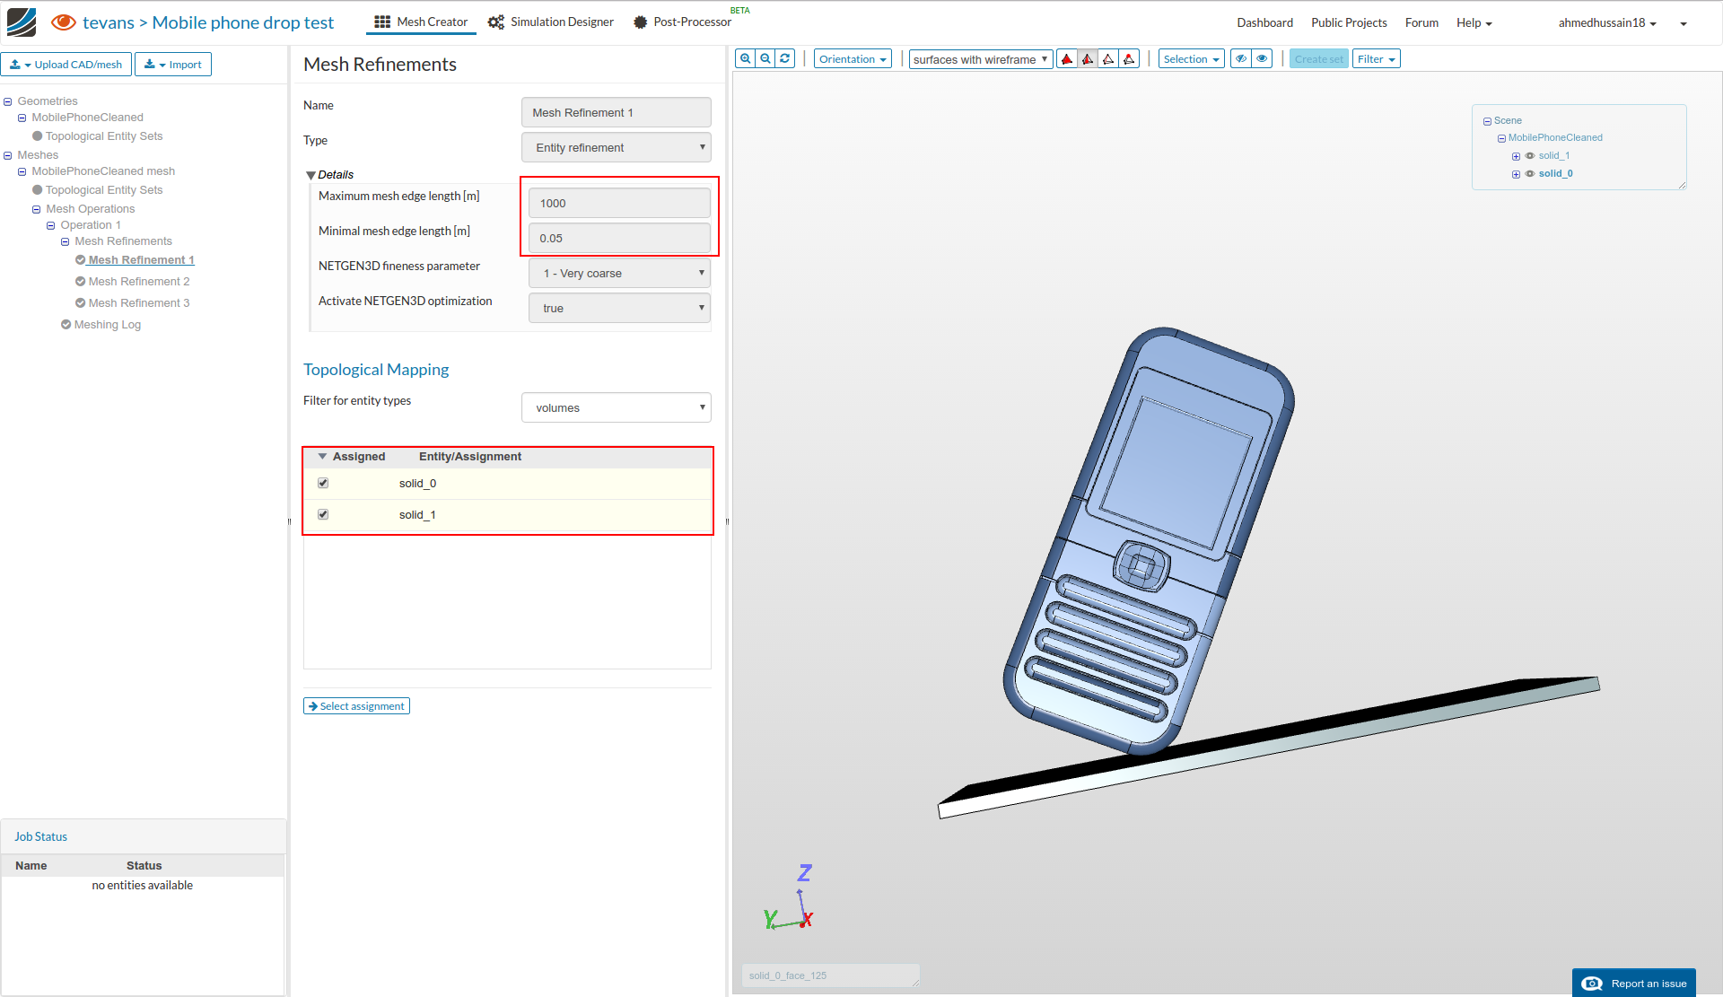The image size is (1723, 997).
Task: Select the edge picking mode icon
Action: tap(1108, 59)
